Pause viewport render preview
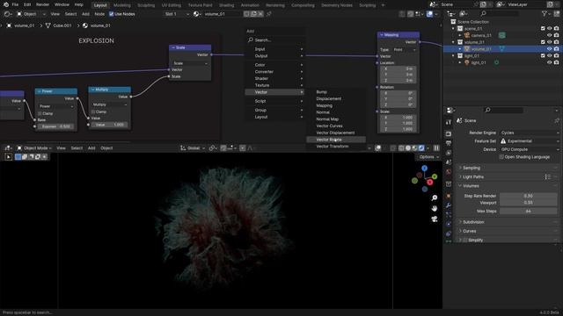563x316 pixels. click(436, 148)
